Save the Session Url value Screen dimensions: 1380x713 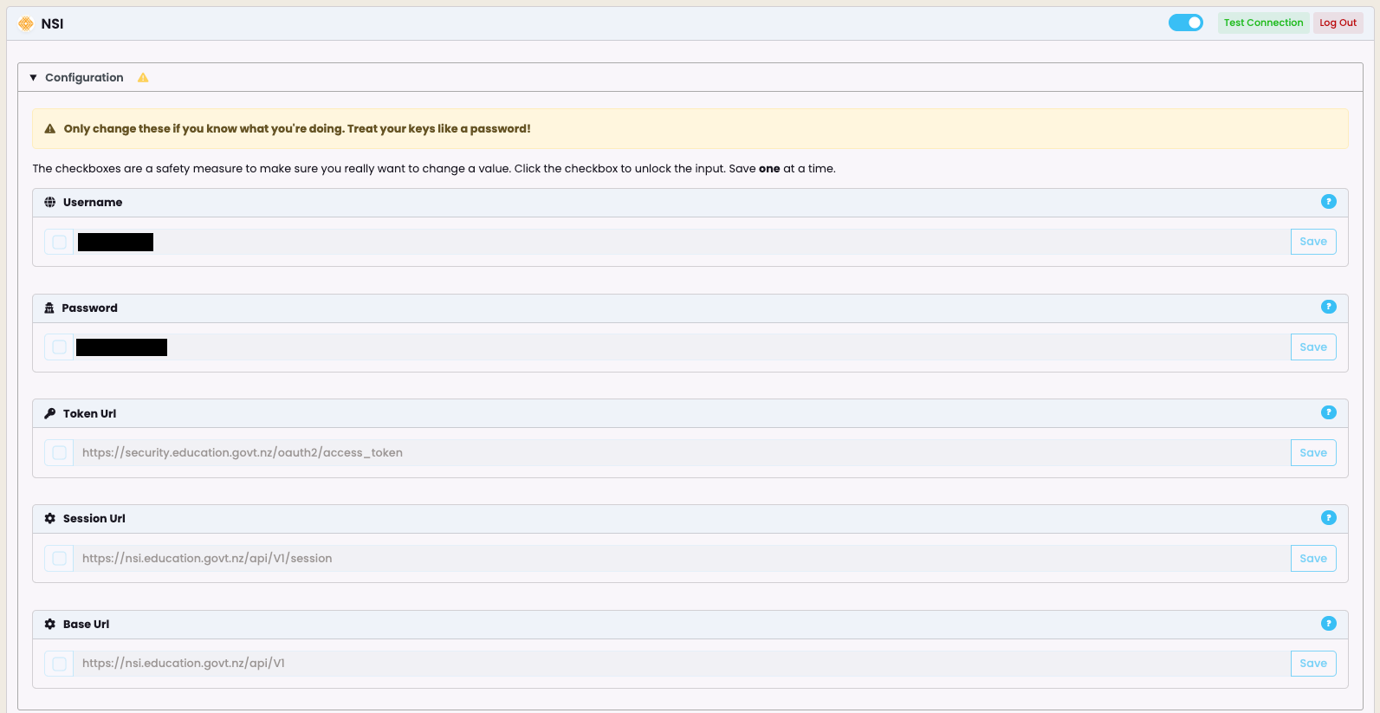(x=1313, y=559)
